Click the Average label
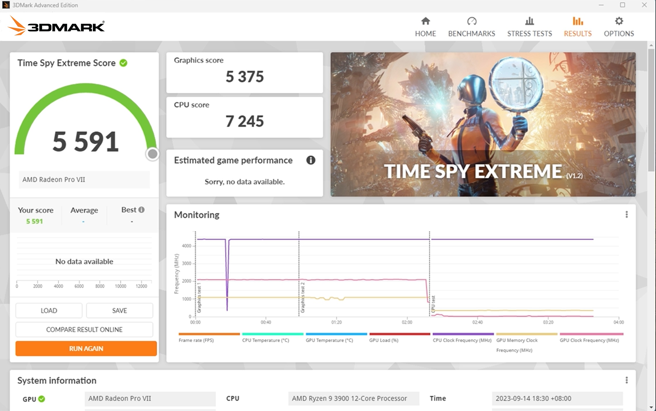The height and width of the screenshot is (411, 656). coord(84,210)
